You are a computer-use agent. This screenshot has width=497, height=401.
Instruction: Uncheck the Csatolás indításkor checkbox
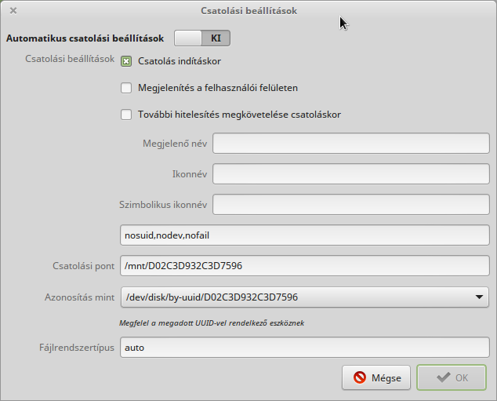[x=126, y=61]
